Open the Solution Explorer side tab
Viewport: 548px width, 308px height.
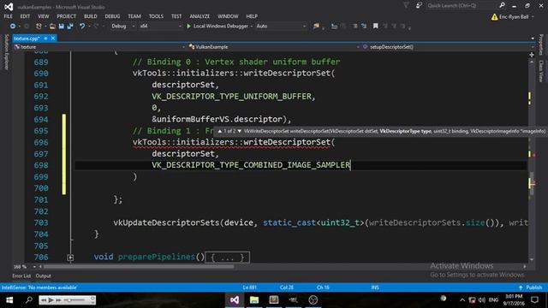[x=6, y=51]
